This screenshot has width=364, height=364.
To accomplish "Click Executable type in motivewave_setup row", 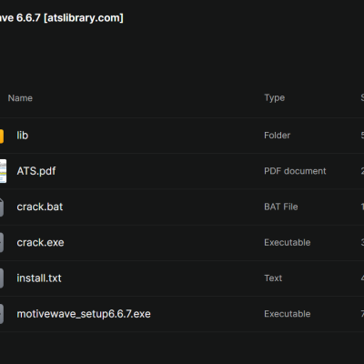I will [287, 314].
